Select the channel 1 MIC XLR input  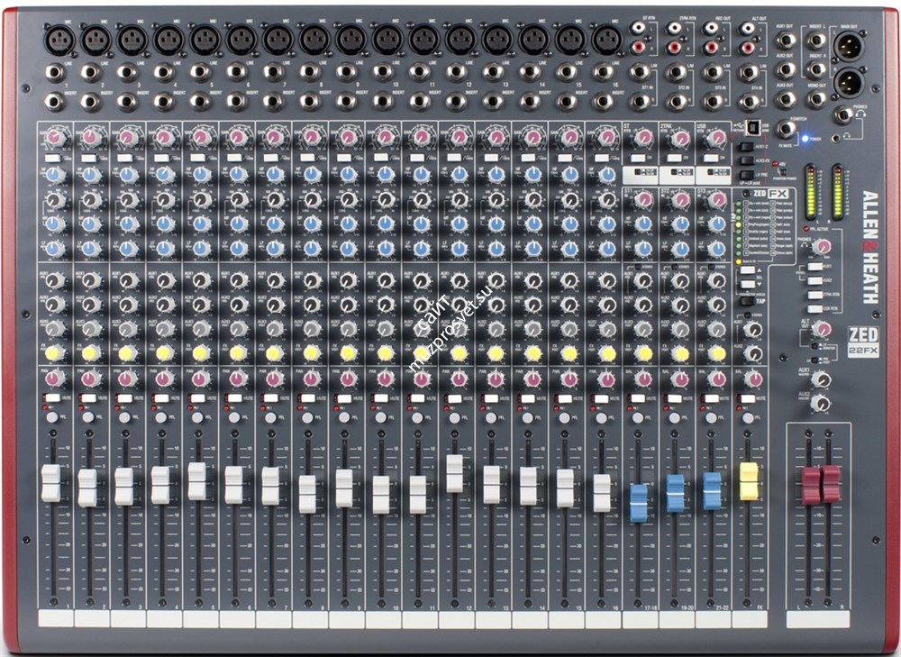point(59,40)
